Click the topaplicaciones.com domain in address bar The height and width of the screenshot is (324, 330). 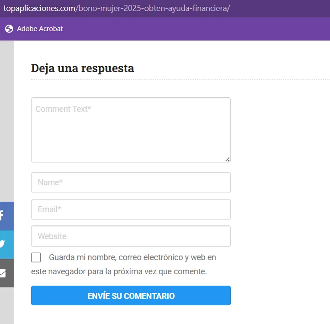(x=37, y=9)
